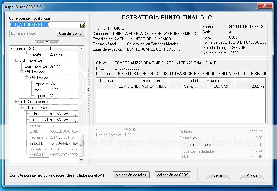Open Ayuda for help

point(252,176)
